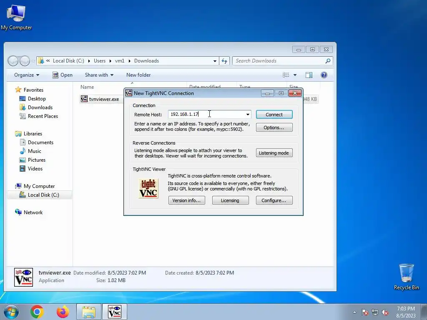Select My Computer in navigation pane
This screenshot has height=320, width=427.
tap(39, 186)
